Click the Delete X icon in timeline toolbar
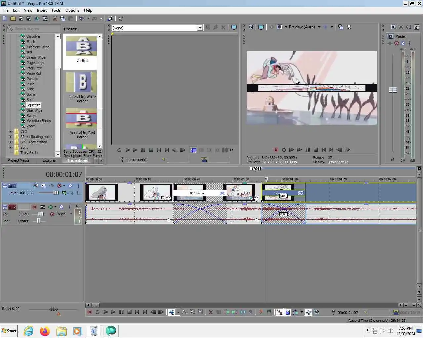Screen dimensions: 423x338 pyautogui.click(x=211, y=312)
